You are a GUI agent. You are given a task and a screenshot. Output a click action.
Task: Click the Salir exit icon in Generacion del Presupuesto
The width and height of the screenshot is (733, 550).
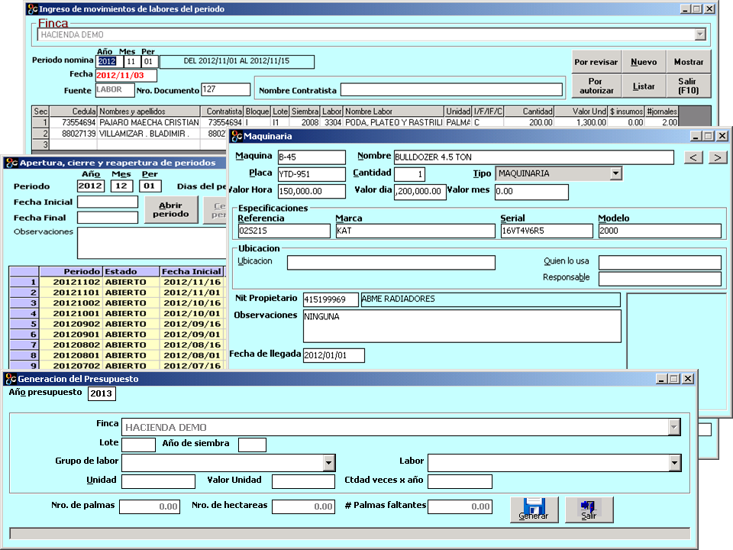[589, 510]
